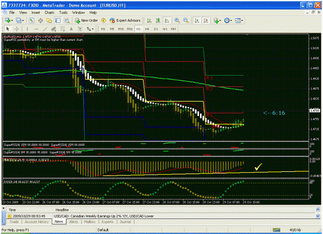The image size is (323, 234).
Task: Expand the templates dropdown arrow
Action: (242, 21)
